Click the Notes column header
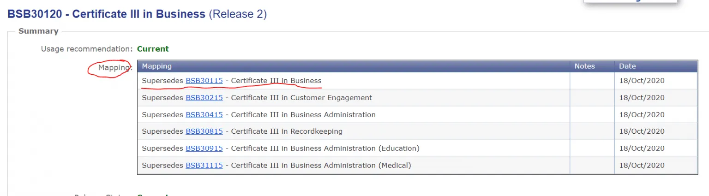 tap(584, 66)
